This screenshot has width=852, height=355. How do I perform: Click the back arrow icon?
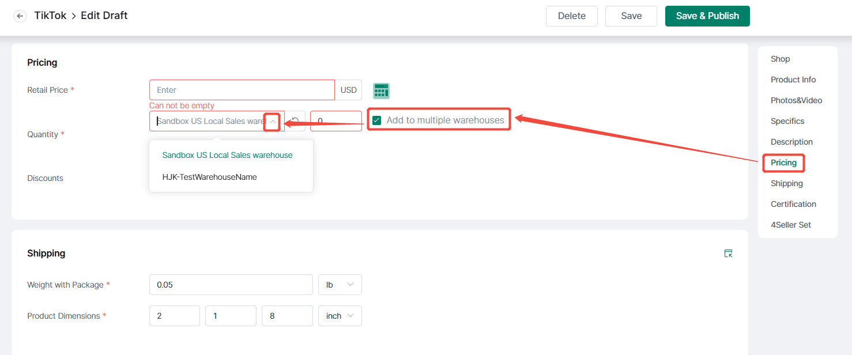point(20,16)
